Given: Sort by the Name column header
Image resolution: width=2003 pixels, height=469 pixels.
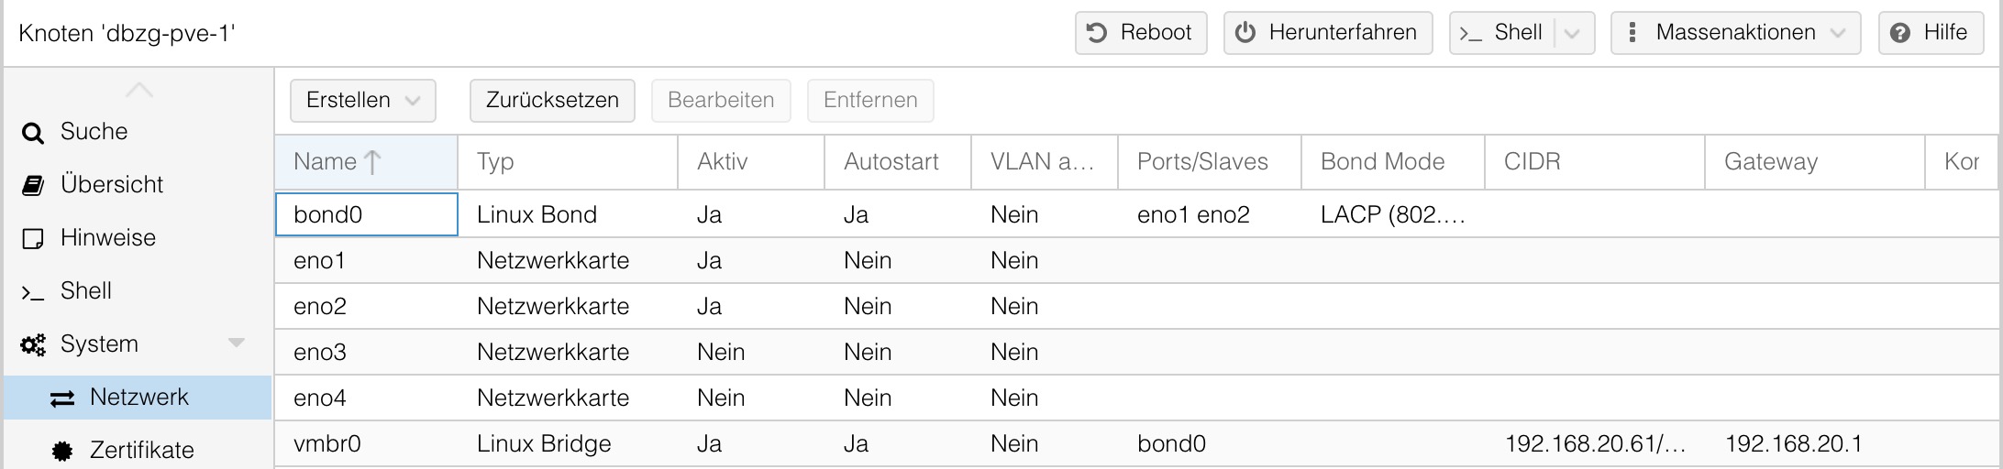Looking at the screenshot, I should coord(366,162).
